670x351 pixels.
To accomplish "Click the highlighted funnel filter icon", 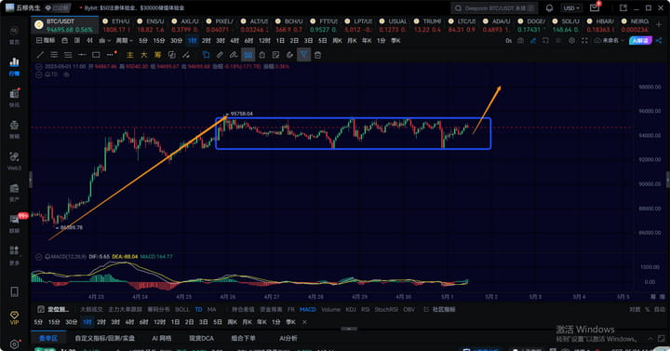I will [303, 55].
